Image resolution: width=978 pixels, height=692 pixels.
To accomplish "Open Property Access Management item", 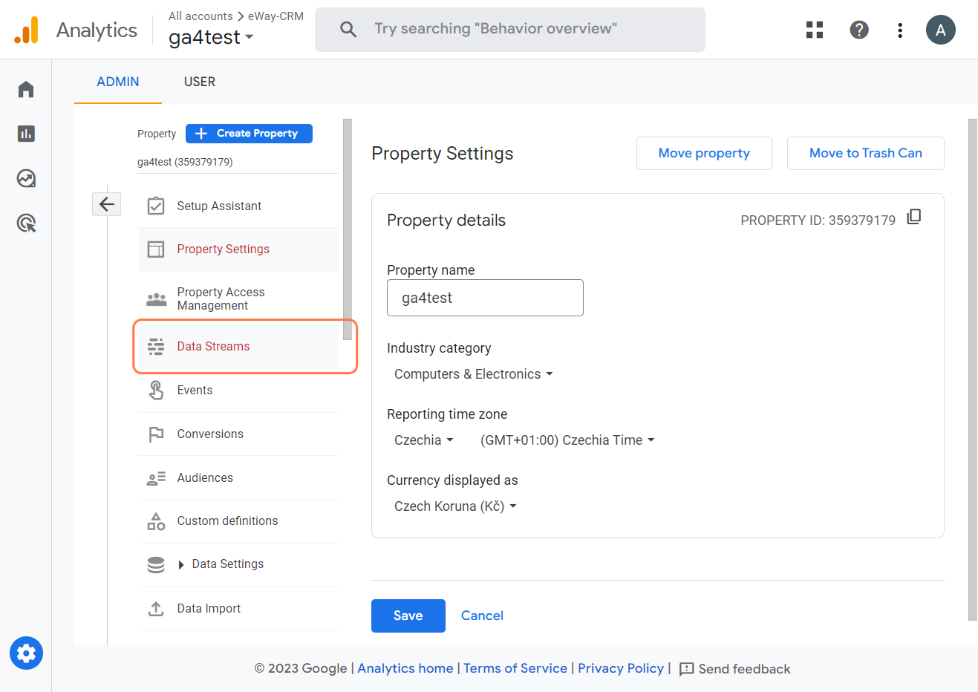I will 238,298.
